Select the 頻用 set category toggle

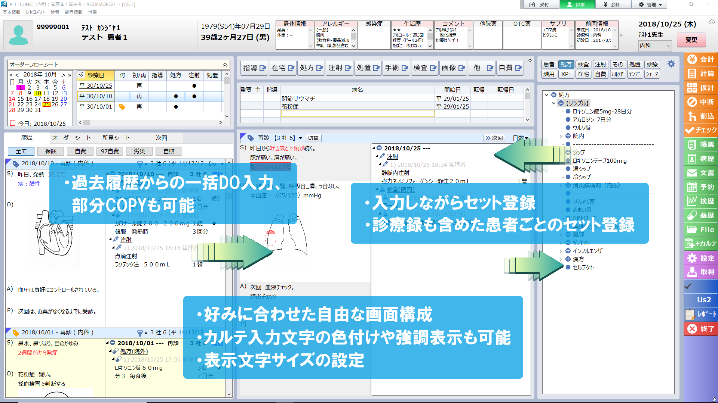tap(549, 74)
